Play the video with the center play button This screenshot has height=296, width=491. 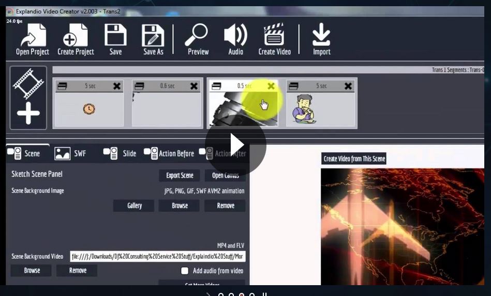(x=236, y=145)
